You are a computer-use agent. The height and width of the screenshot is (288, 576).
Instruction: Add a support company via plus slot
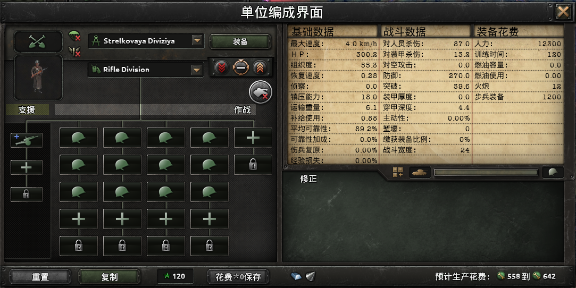pyautogui.click(x=27, y=167)
